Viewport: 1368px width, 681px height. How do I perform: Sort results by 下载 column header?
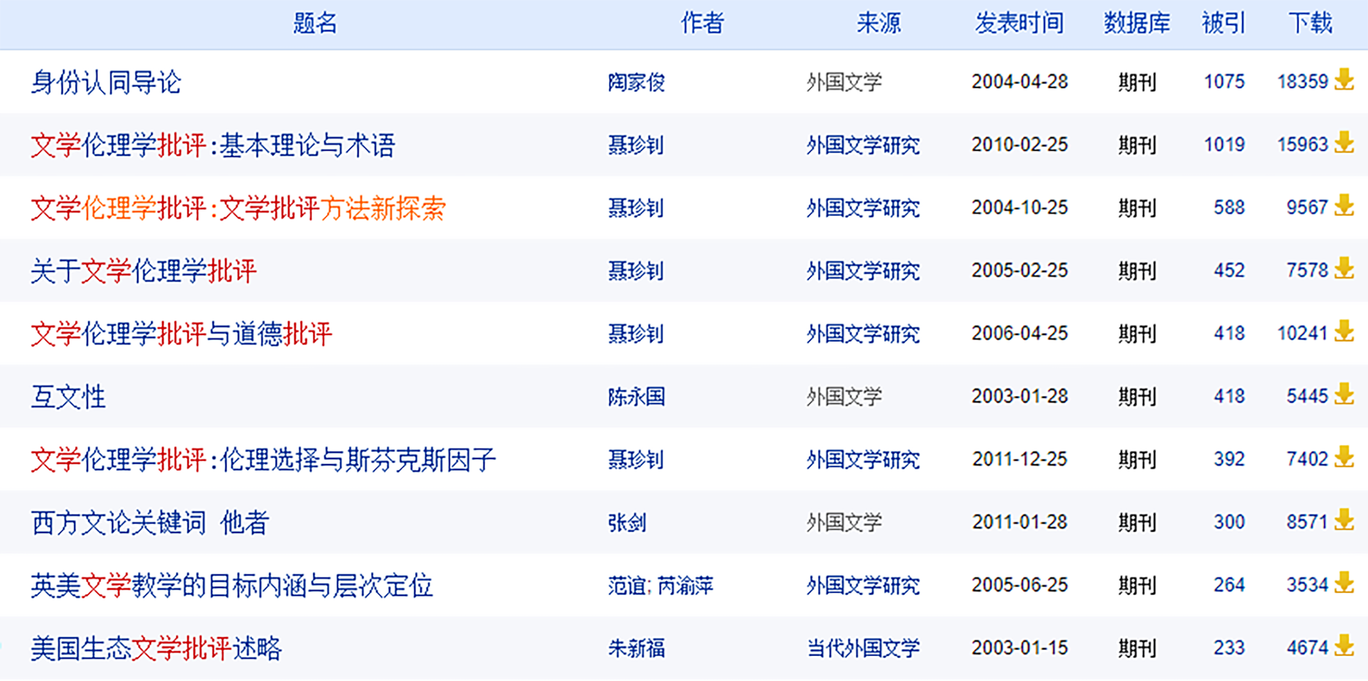coord(1310,23)
